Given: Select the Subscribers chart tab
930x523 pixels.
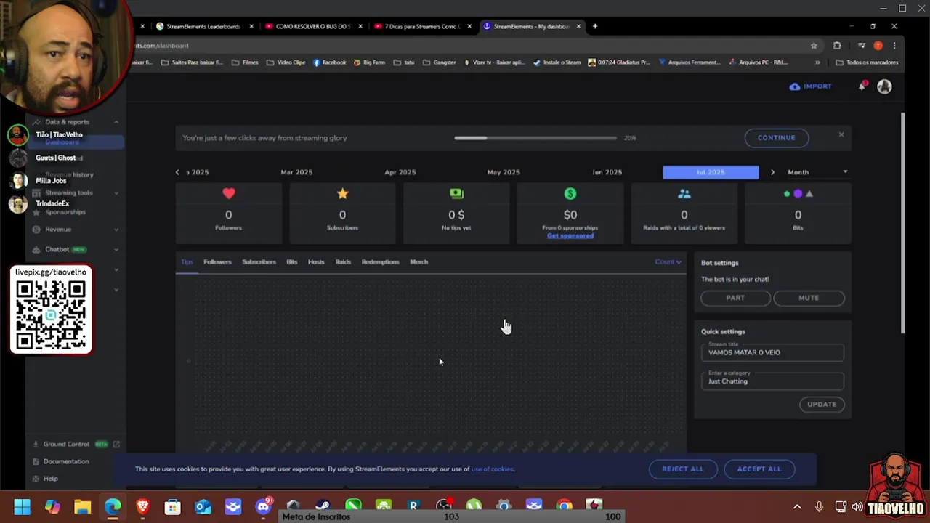Looking at the screenshot, I should [259, 261].
